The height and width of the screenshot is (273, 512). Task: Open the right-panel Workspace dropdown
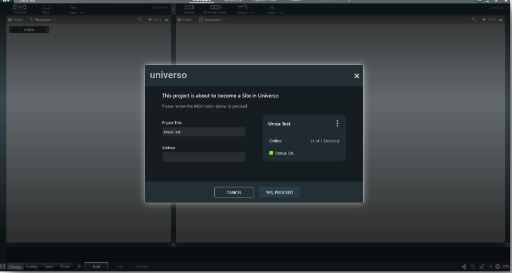tap(212, 19)
